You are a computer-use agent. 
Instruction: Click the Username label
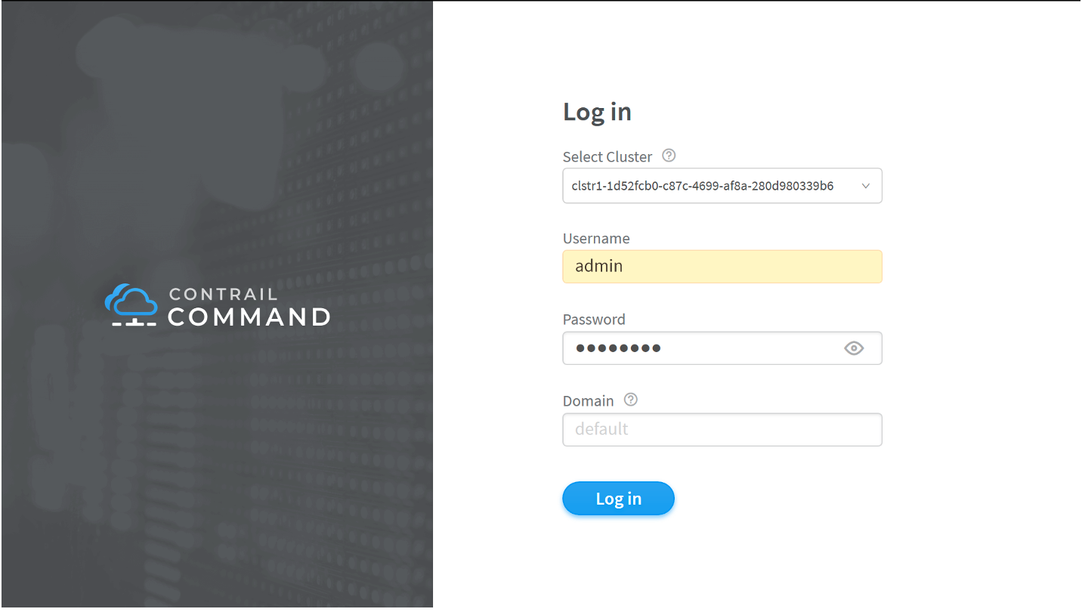tap(596, 239)
